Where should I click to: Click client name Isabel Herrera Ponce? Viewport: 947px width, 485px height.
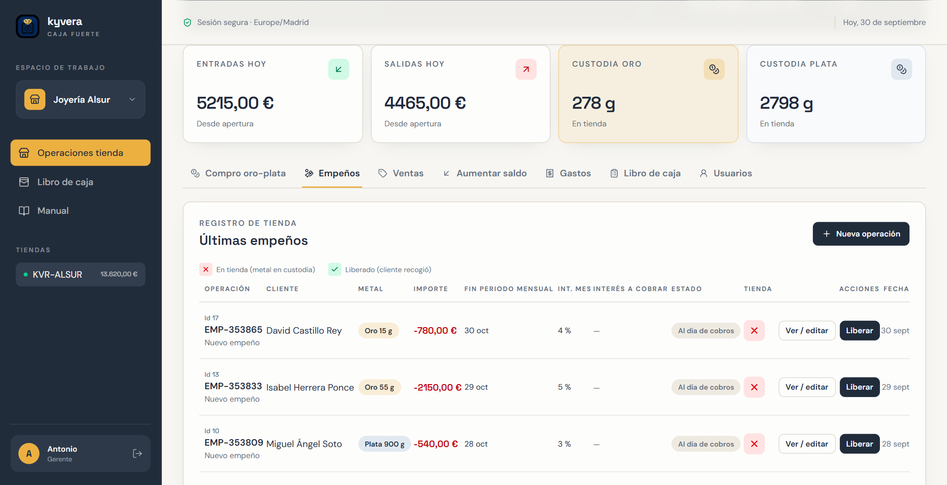310,387
